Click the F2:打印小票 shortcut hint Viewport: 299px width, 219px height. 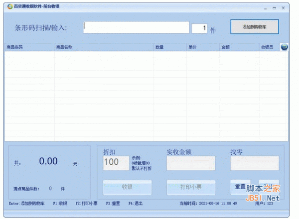(86, 204)
